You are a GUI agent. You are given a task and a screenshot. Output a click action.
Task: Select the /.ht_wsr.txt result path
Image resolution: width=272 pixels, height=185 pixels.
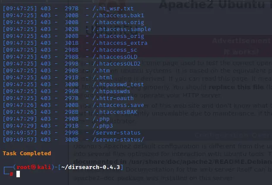pos(113,9)
